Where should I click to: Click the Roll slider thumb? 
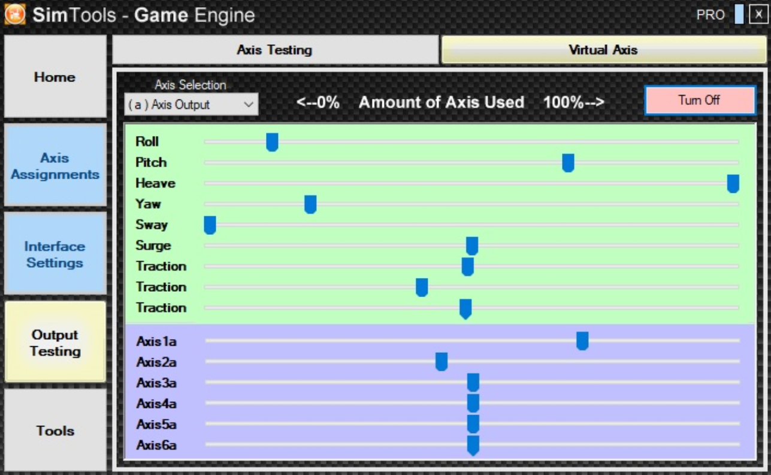tap(272, 142)
